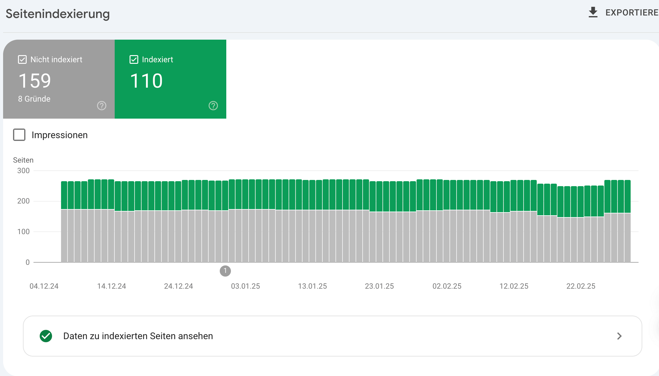The image size is (659, 376).
Task: Click the 13.01.25 date label
Action: tap(312, 286)
